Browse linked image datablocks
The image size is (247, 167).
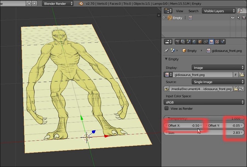click(168, 75)
